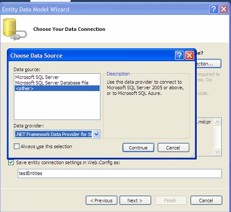This screenshot has width=231, height=212.
Task: Click the testEntities input field
Action: coord(120,173)
